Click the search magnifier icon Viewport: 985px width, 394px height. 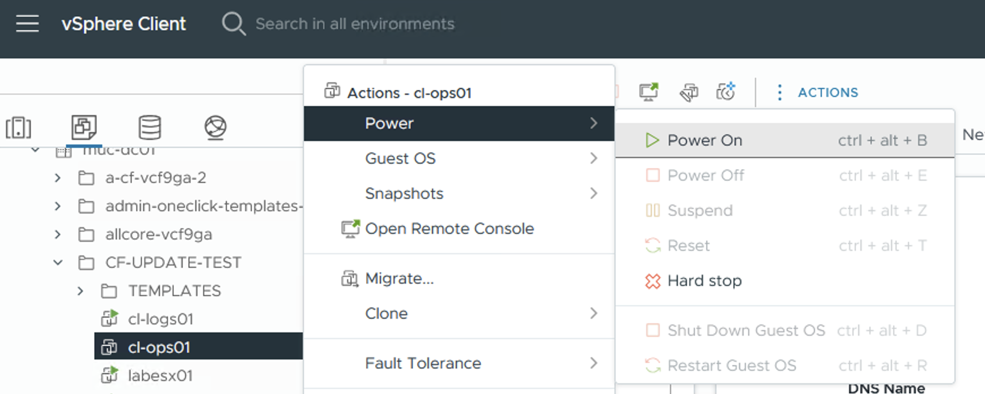233,24
